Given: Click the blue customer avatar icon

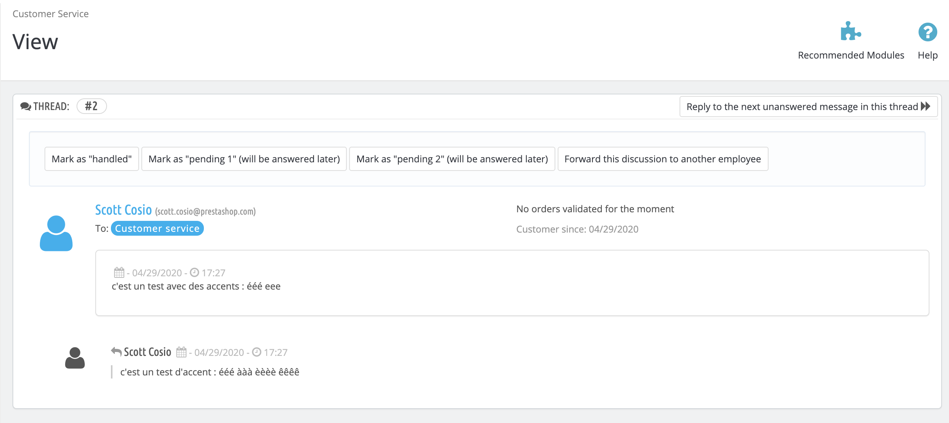Looking at the screenshot, I should (56, 233).
